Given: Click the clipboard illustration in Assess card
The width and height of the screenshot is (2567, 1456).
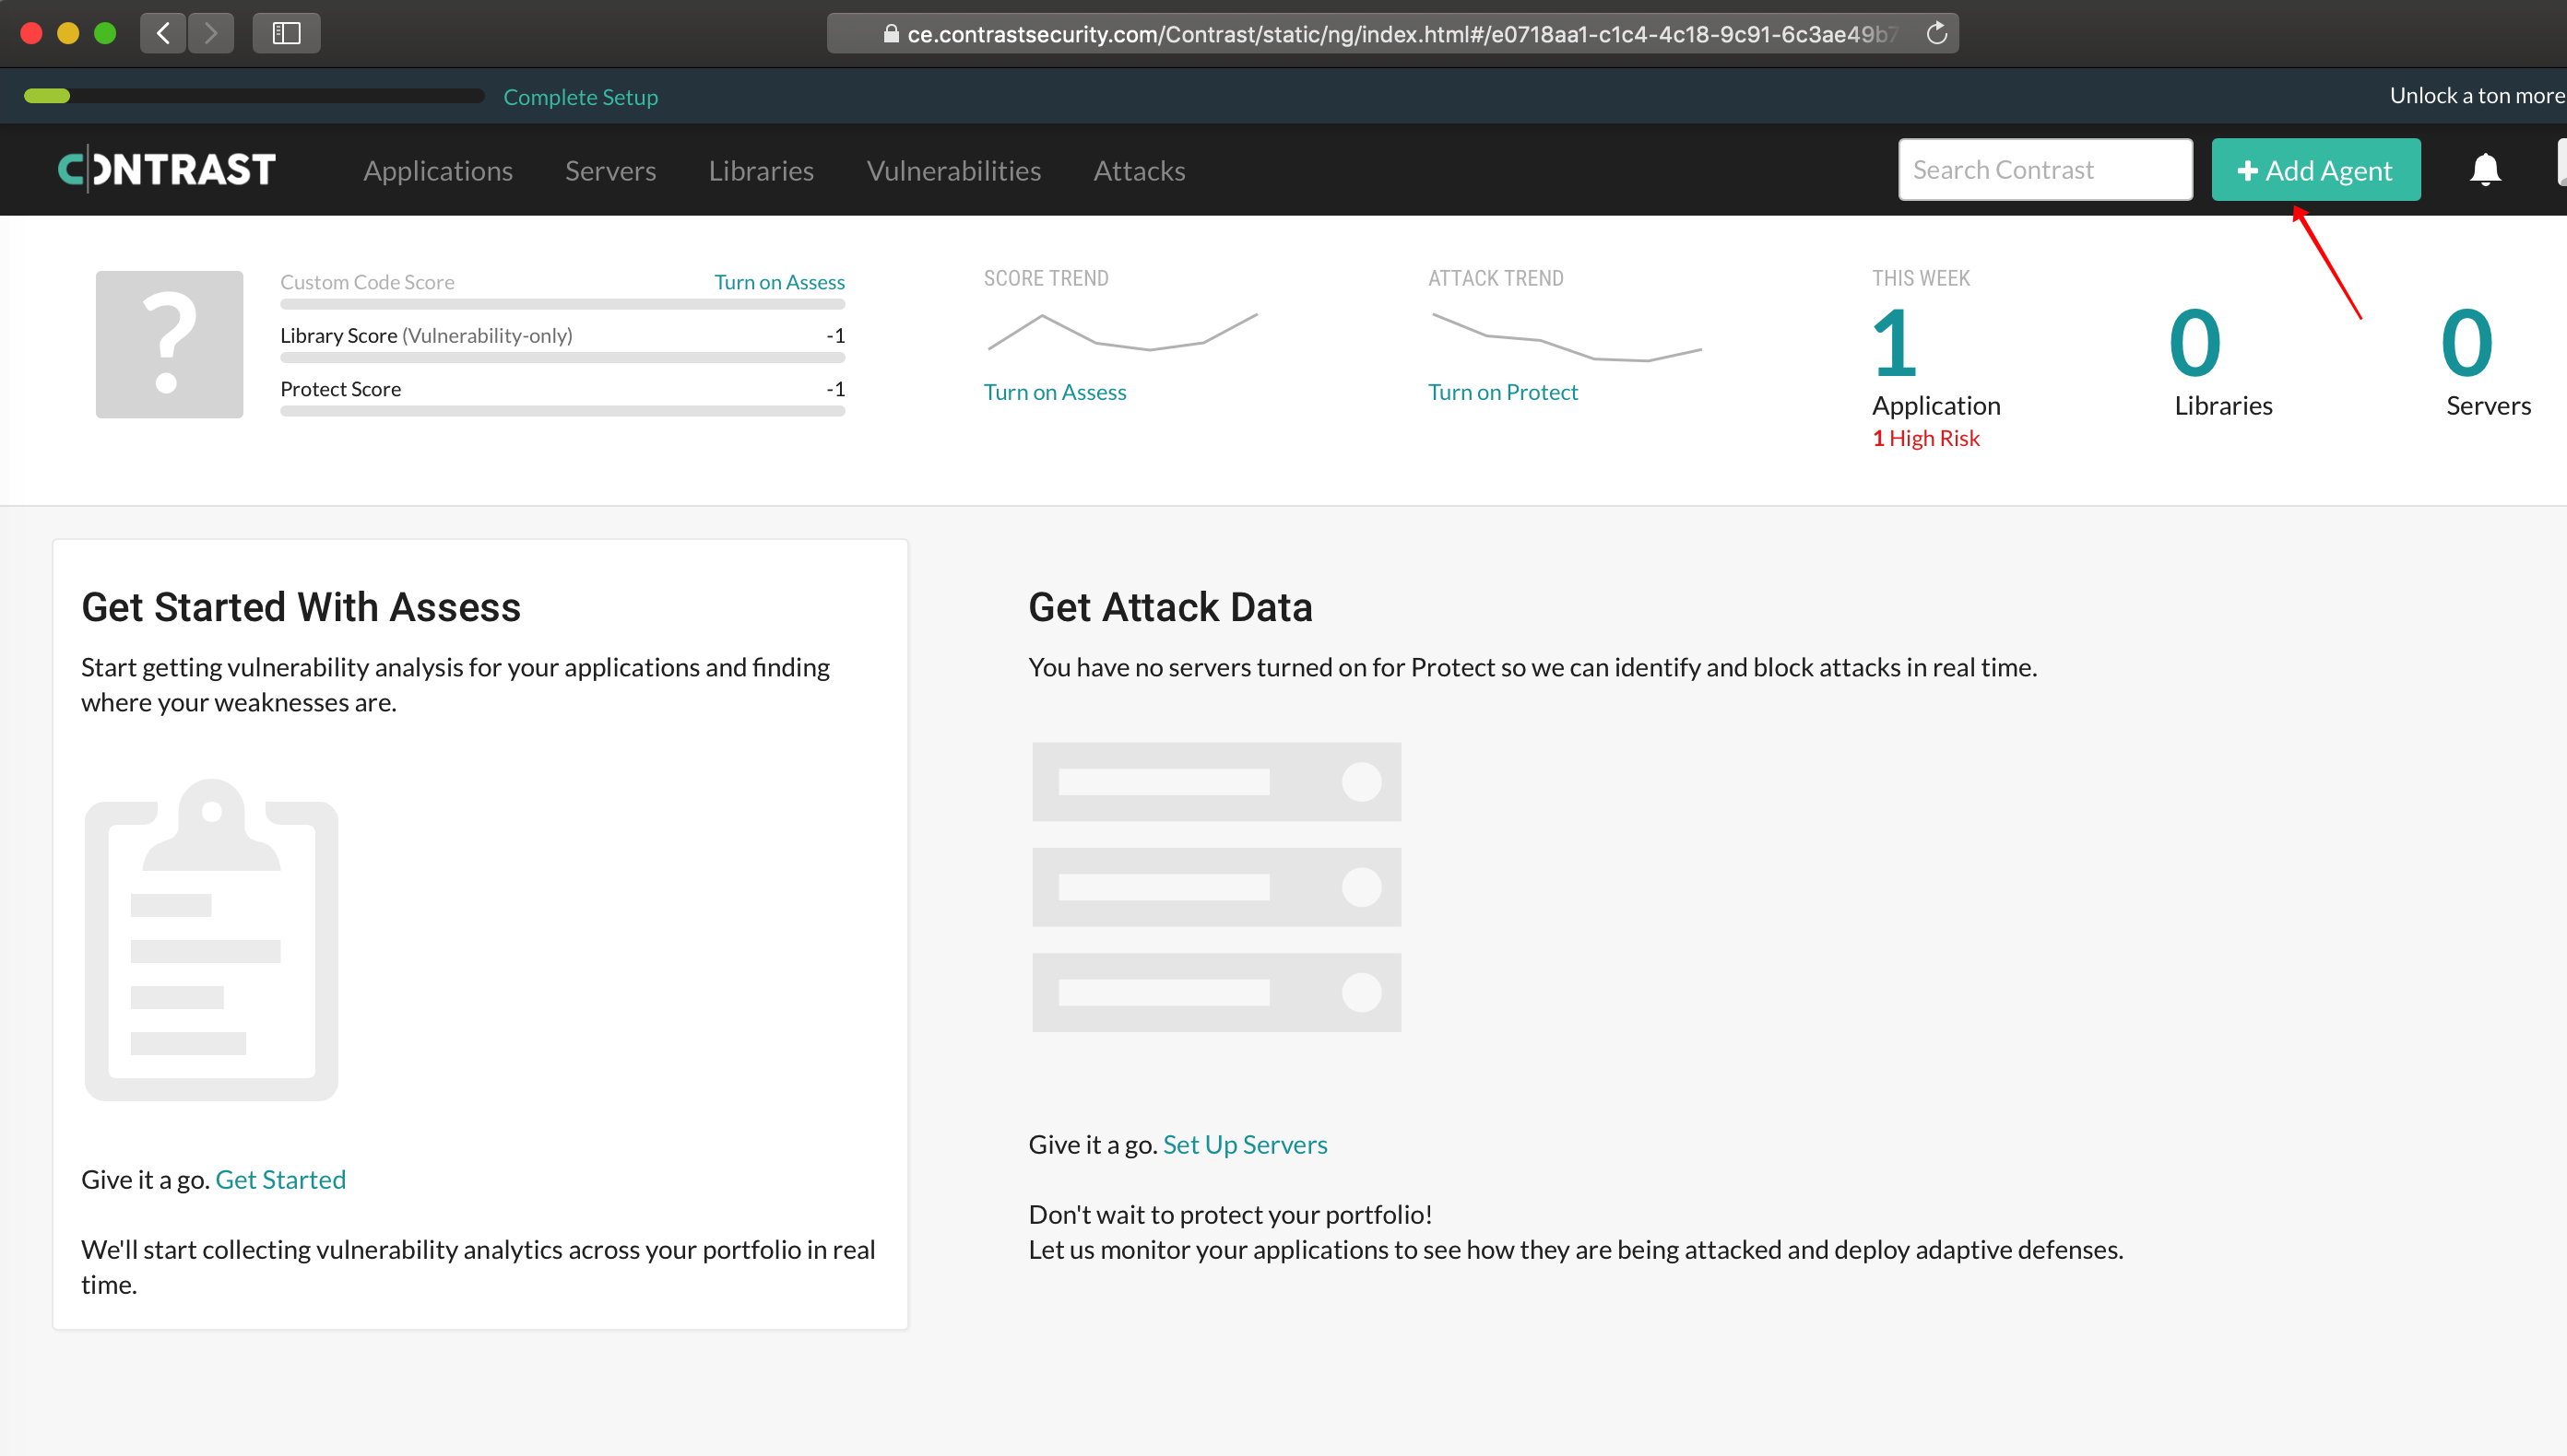Looking at the screenshot, I should pos(211,939).
